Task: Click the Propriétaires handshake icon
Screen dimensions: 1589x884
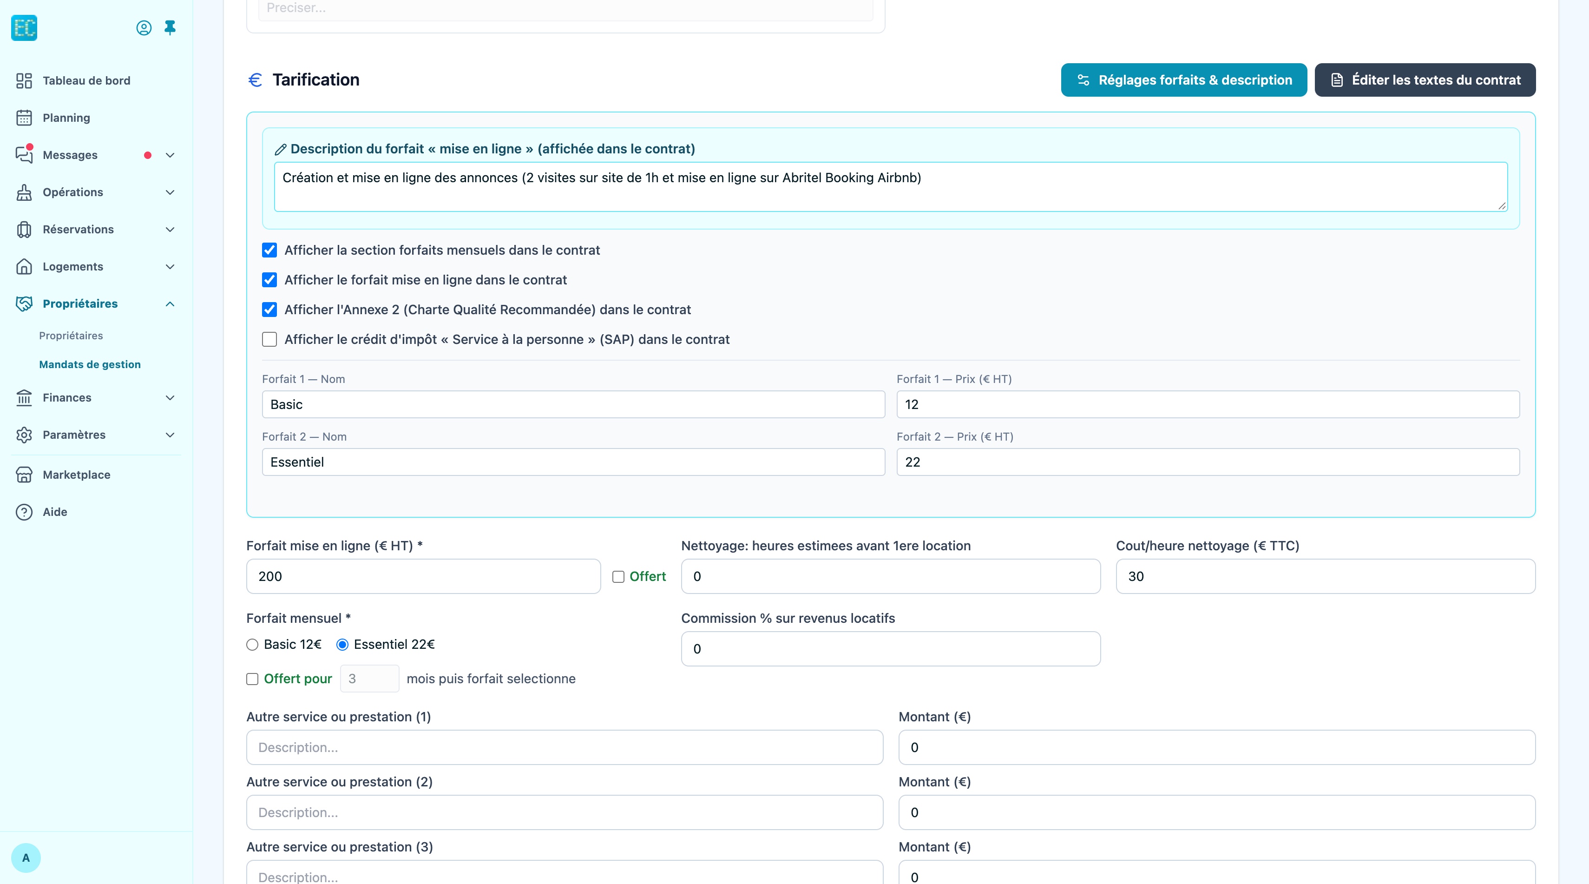Action: click(x=24, y=303)
